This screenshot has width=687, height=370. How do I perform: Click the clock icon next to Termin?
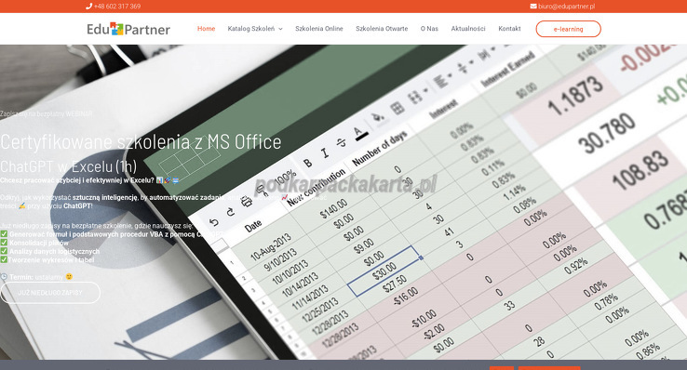click(4, 277)
